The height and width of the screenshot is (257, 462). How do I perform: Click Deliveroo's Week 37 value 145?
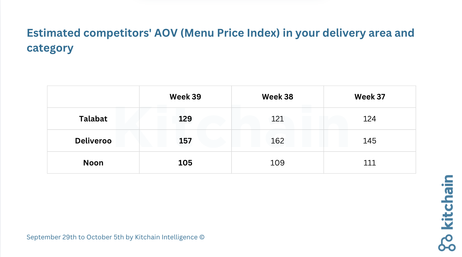pyautogui.click(x=370, y=141)
